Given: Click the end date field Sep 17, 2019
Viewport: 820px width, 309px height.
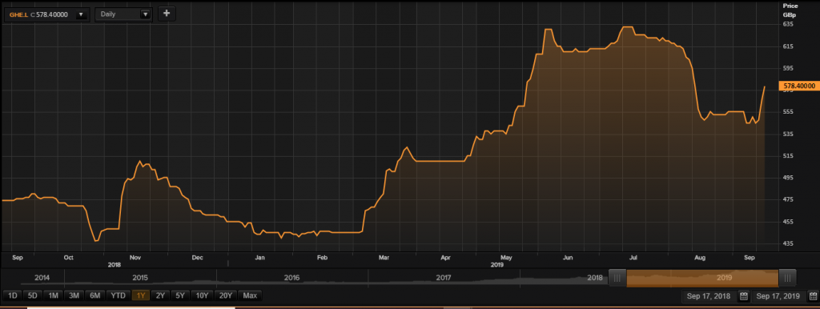Looking at the screenshot, I should click(778, 296).
